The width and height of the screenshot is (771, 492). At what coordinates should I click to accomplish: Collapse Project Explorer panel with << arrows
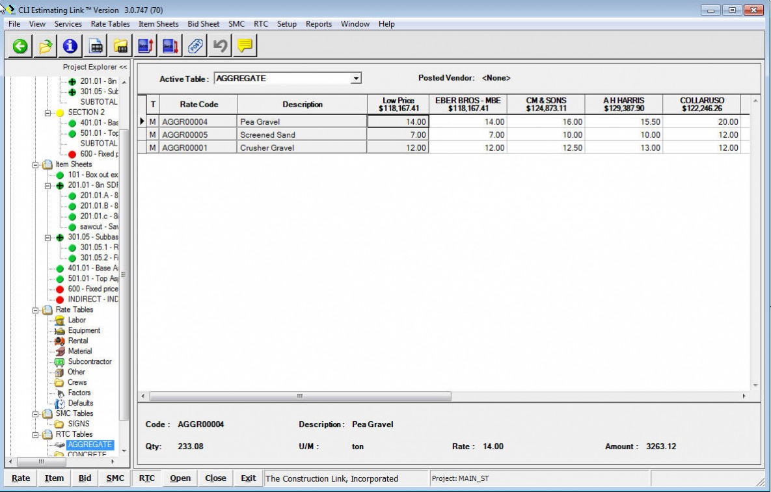123,68
